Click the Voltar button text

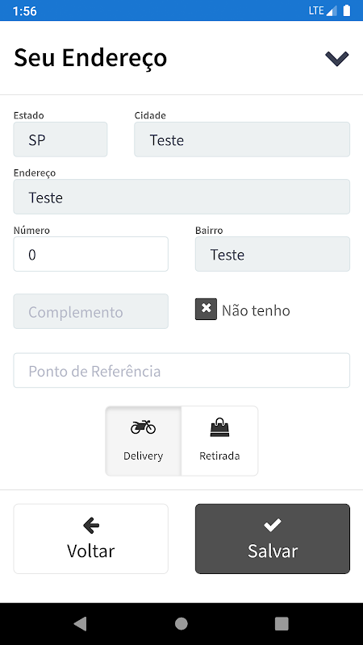point(91,551)
